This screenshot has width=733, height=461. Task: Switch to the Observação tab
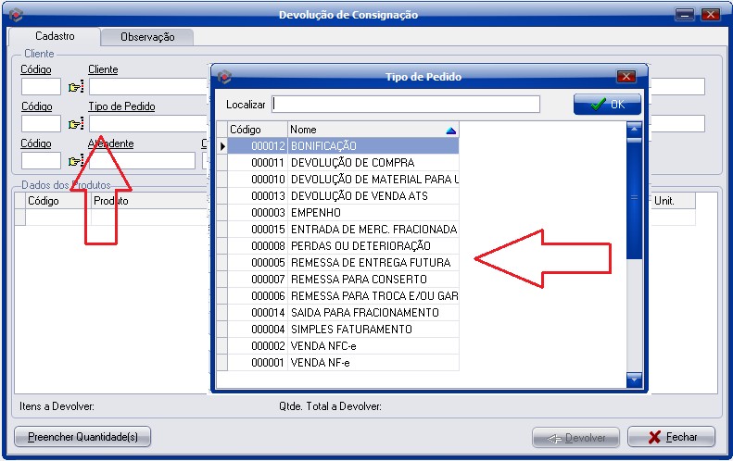pos(148,37)
